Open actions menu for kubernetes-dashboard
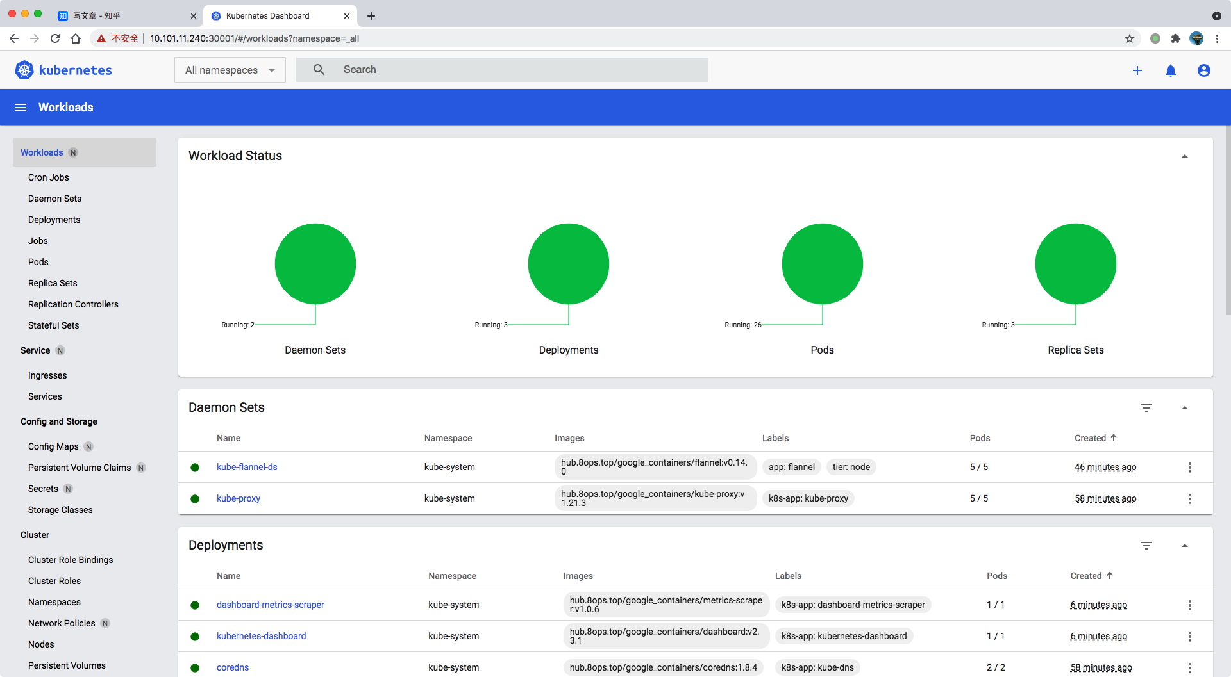Viewport: 1231px width, 677px height. click(1190, 637)
